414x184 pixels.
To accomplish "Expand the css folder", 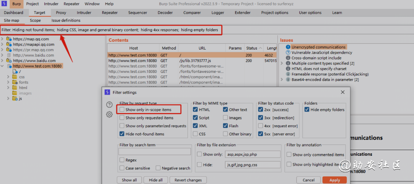I will pos(8,77).
